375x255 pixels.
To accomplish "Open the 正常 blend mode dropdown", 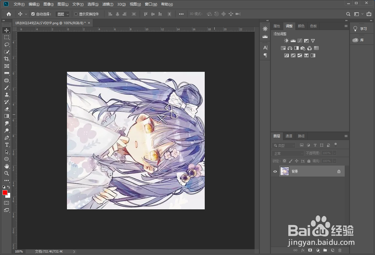I will pyautogui.click(x=288, y=153).
